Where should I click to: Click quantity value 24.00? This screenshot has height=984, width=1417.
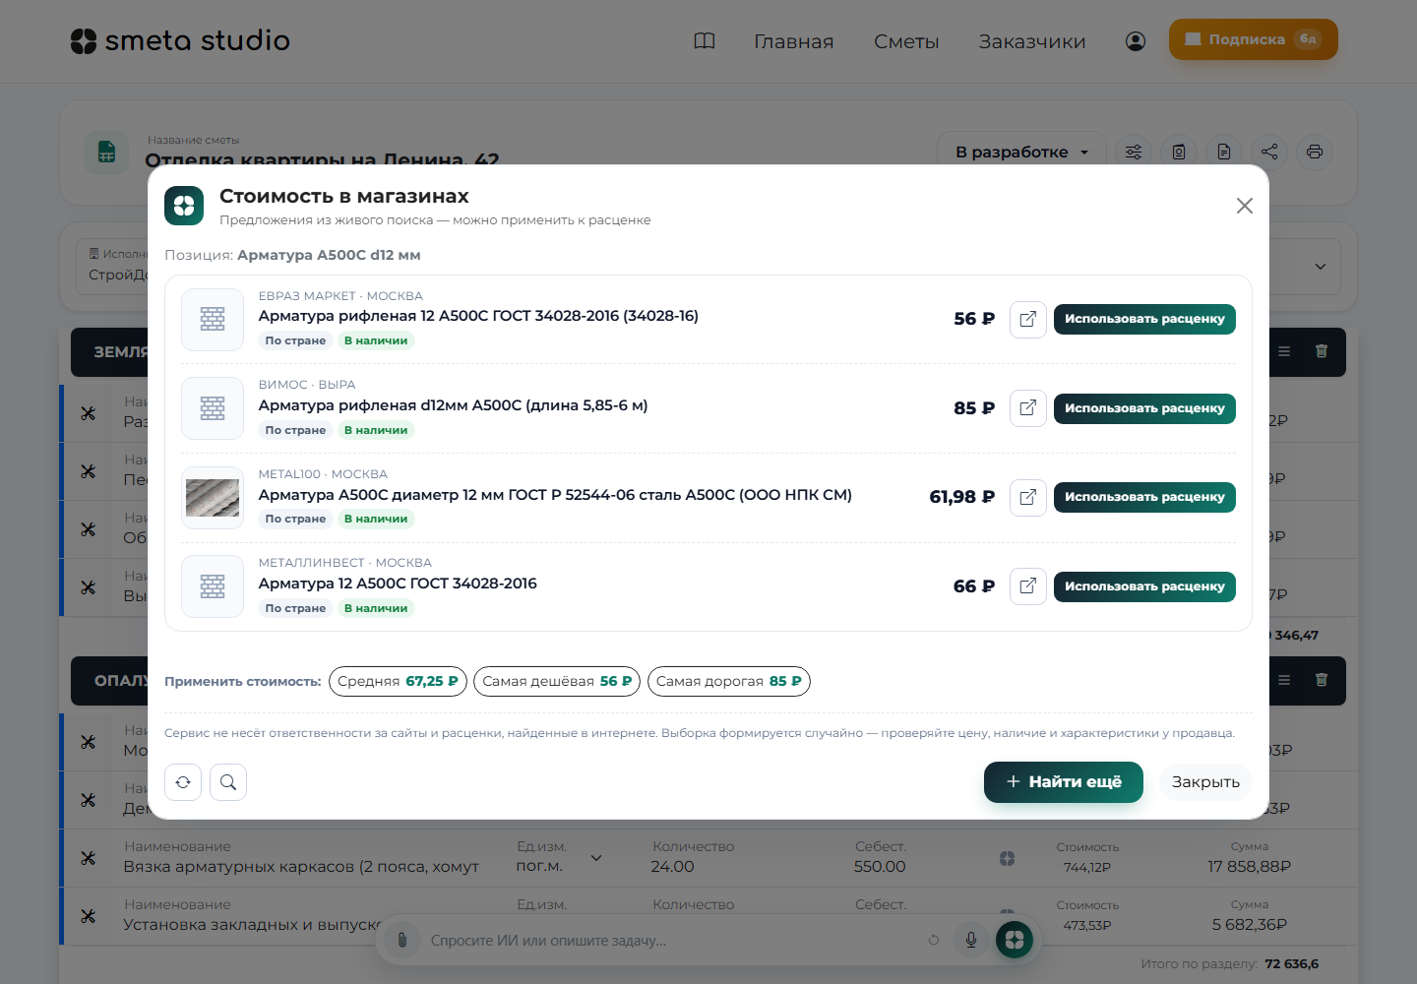(x=672, y=867)
